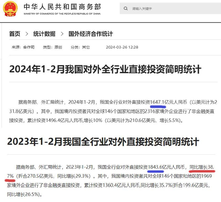Click the red-underlined 同比增长38. text

pyautogui.click(x=201, y=167)
